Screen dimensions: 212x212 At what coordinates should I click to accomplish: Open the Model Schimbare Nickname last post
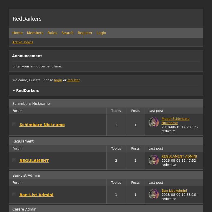(175, 121)
